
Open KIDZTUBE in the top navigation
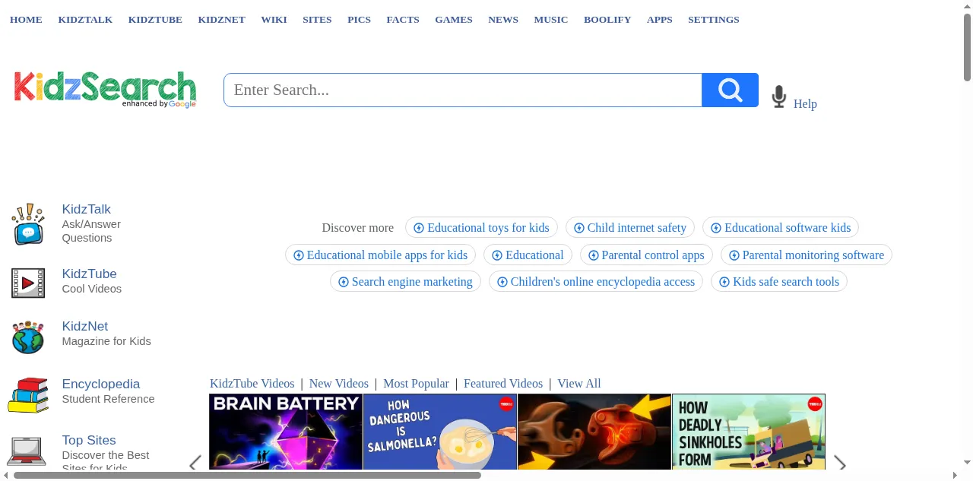coord(155,20)
